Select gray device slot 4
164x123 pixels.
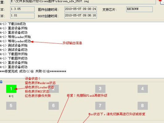143,89
